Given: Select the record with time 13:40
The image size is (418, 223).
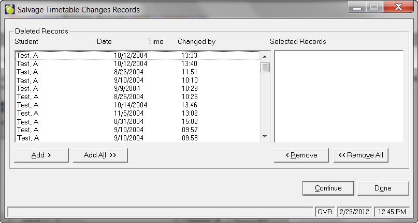Looking at the screenshot, I should coord(137,63).
